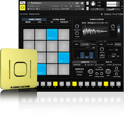Toggle the Dist power button

[x=88, y=65]
